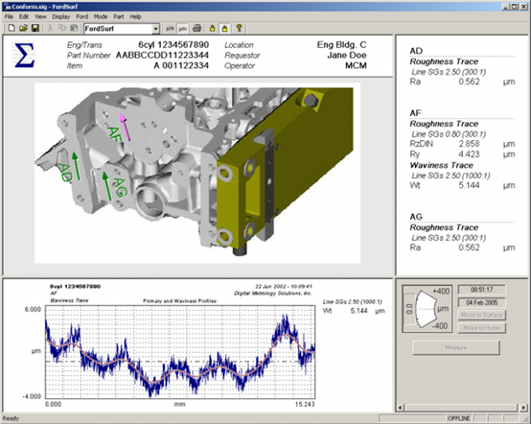Click the New file icon

click(x=12, y=28)
